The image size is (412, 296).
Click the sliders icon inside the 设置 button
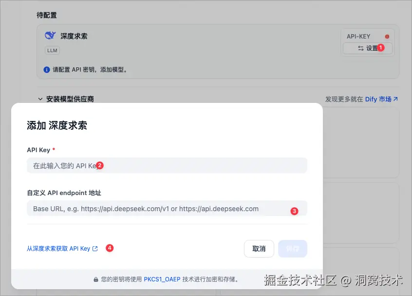tap(361, 48)
